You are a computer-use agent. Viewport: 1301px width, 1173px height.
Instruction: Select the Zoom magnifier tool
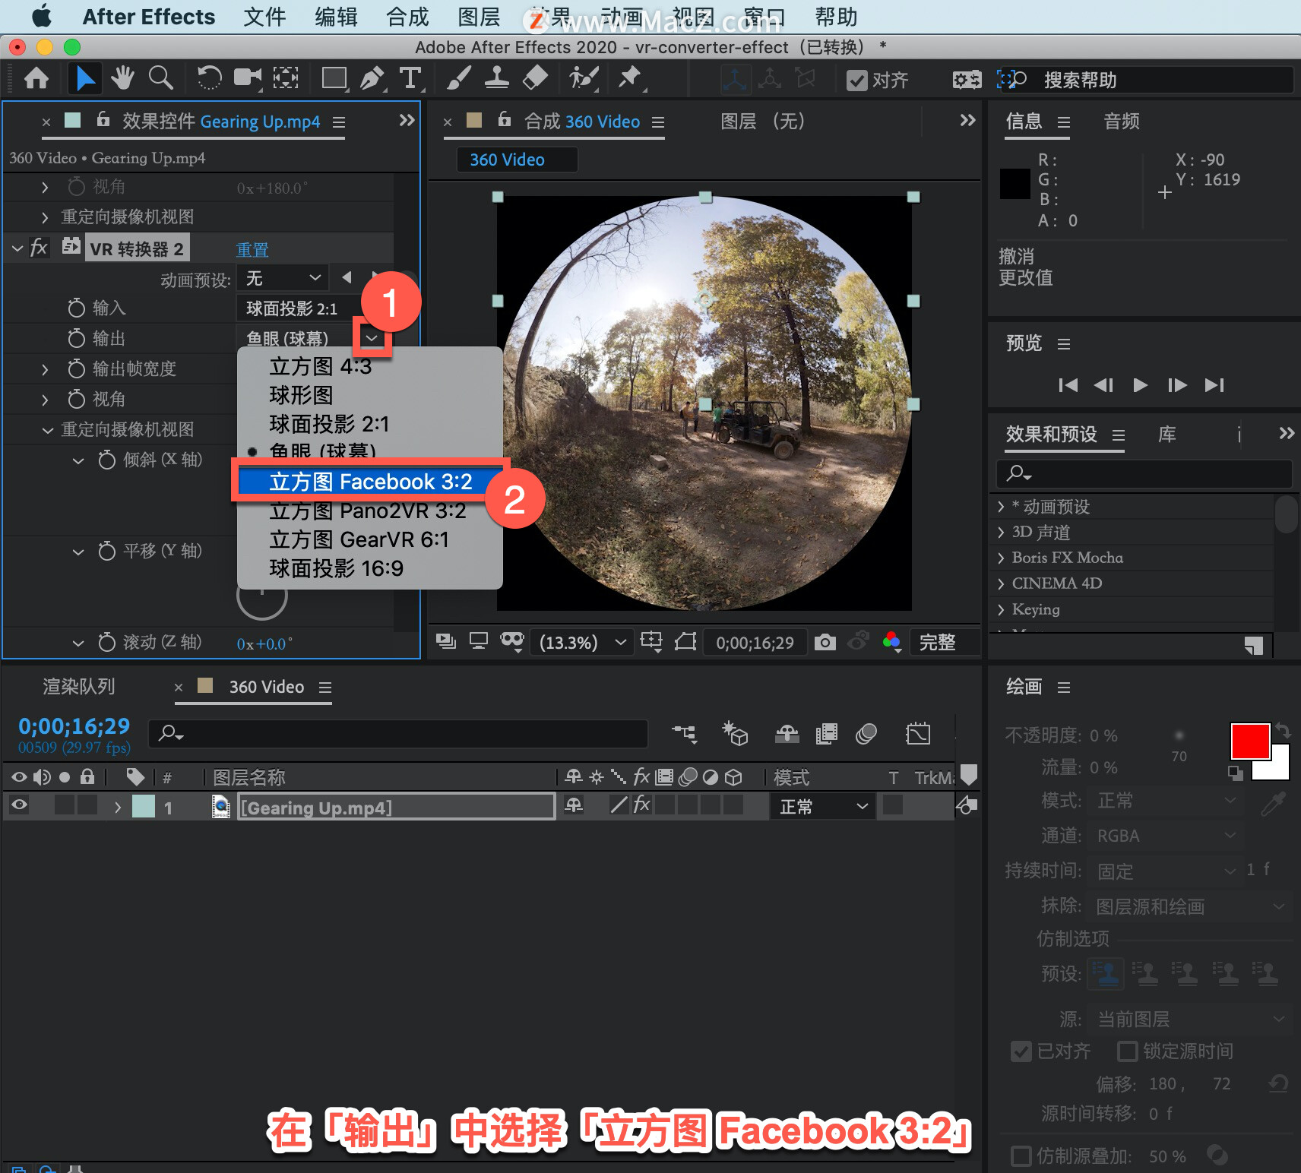click(x=160, y=78)
